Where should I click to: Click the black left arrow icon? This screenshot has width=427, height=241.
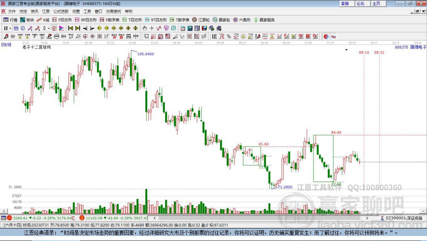(x=85, y=28)
